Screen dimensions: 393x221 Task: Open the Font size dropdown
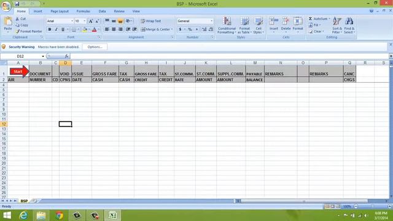point(85,21)
